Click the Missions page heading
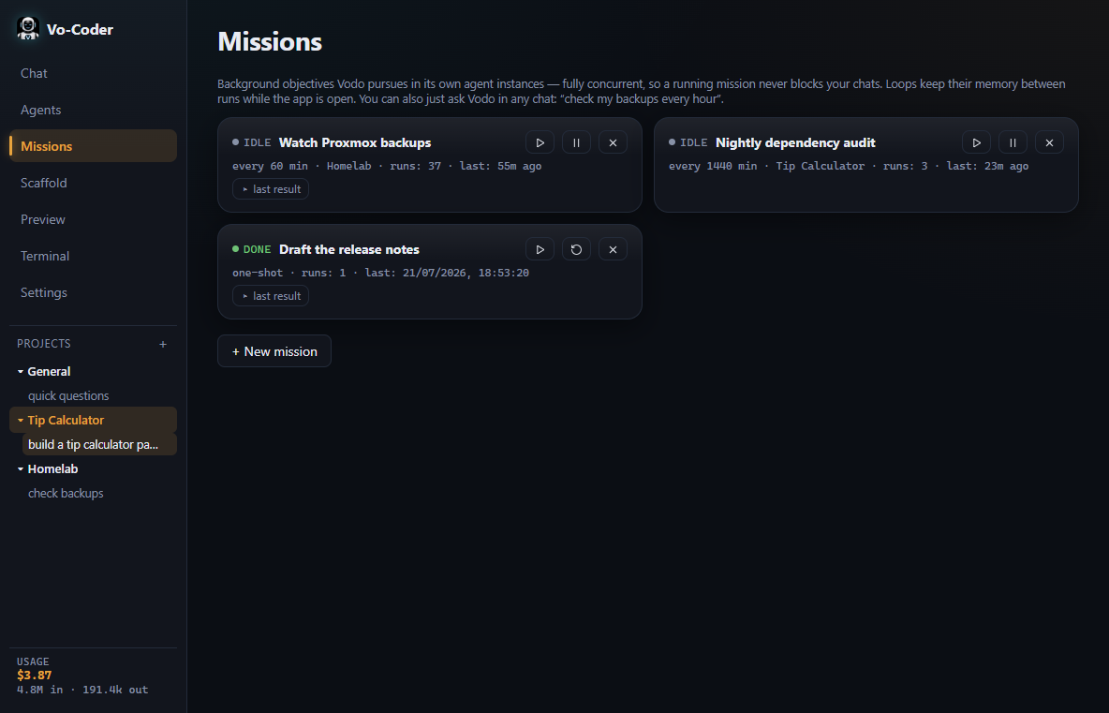Screen dimensions: 1109x713 (270, 42)
